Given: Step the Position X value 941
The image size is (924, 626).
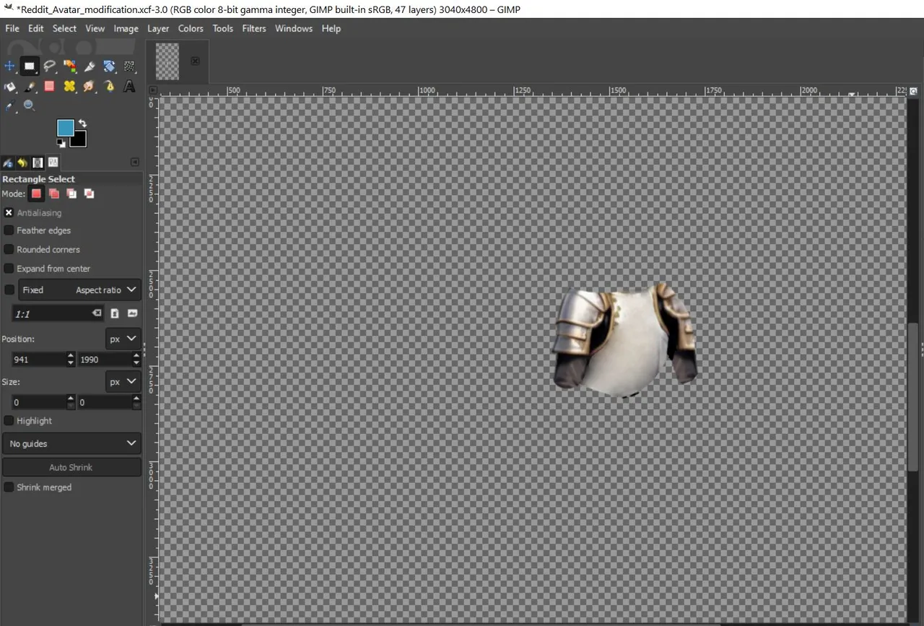Looking at the screenshot, I should pyautogui.click(x=70, y=359).
